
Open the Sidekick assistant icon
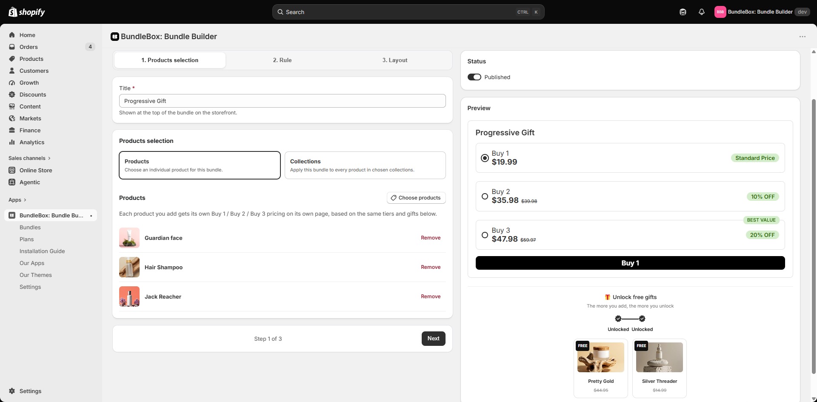tap(683, 12)
